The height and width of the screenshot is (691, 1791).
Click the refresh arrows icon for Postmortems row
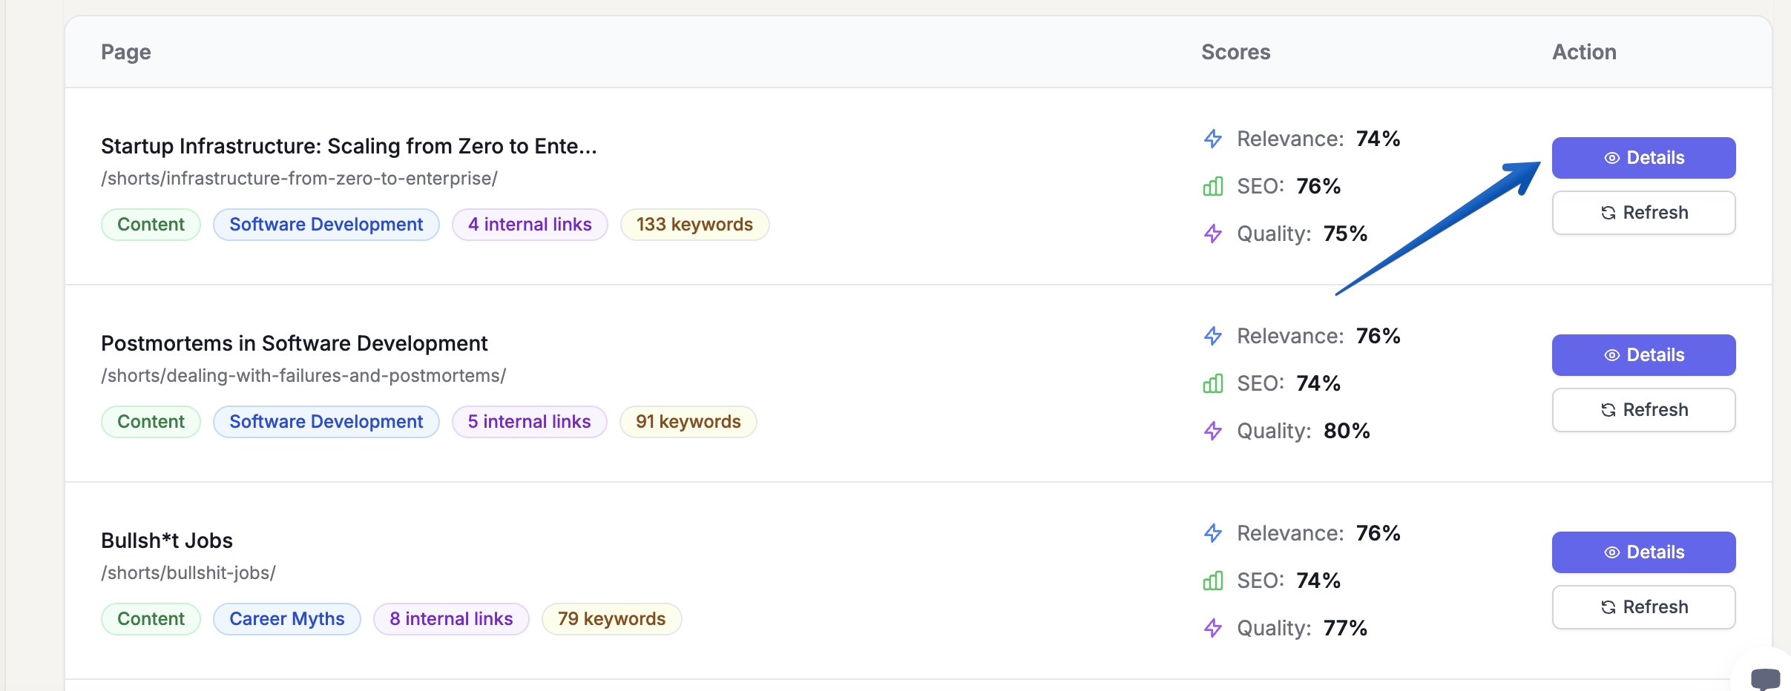point(1608,409)
